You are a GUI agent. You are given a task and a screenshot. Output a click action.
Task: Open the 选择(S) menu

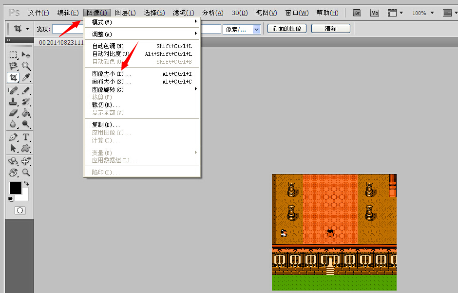click(154, 13)
